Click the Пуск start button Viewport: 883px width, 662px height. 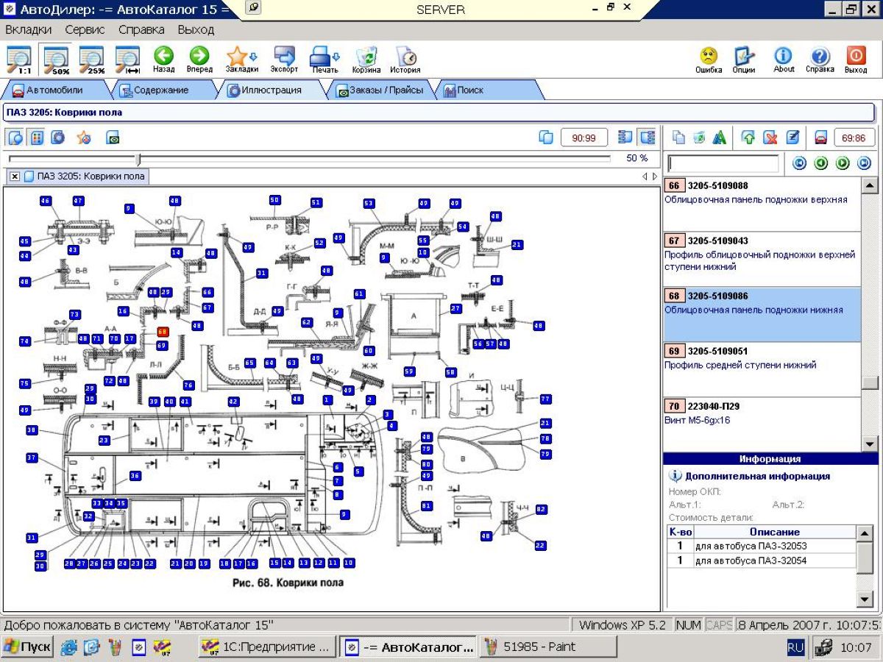pyautogui.click(x=26, y=647)
